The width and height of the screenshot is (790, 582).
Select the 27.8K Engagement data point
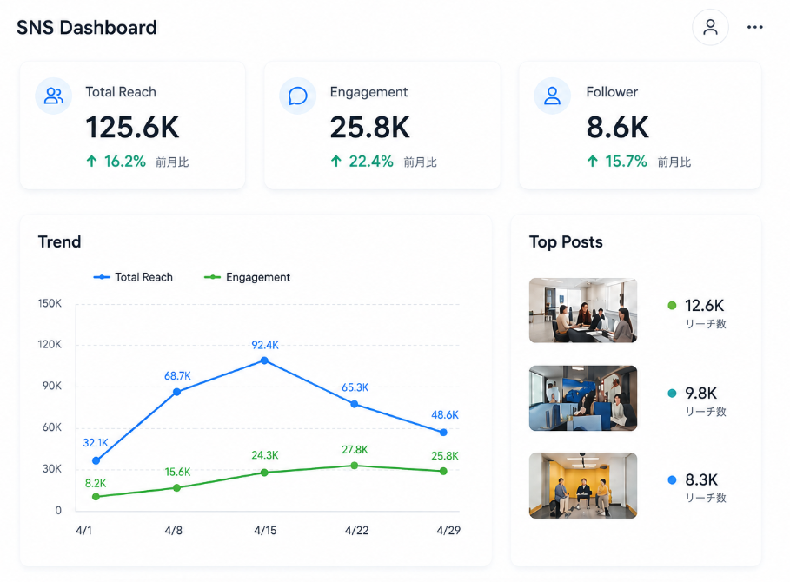click(355, 466)
